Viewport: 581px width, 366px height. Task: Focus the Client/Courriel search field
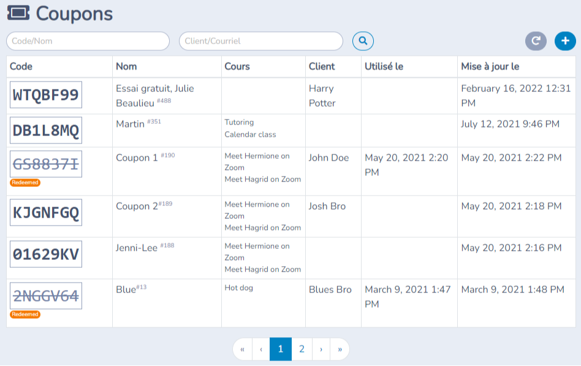pos(261,41)
